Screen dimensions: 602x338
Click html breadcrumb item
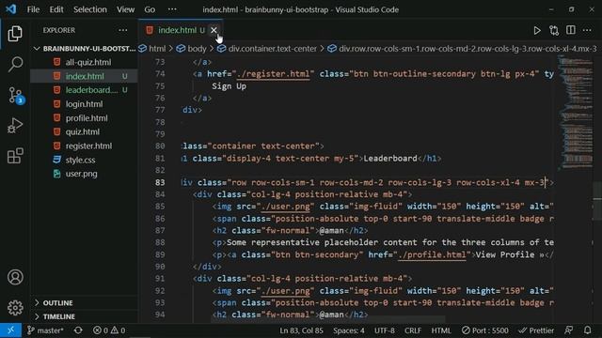point(152,49)
